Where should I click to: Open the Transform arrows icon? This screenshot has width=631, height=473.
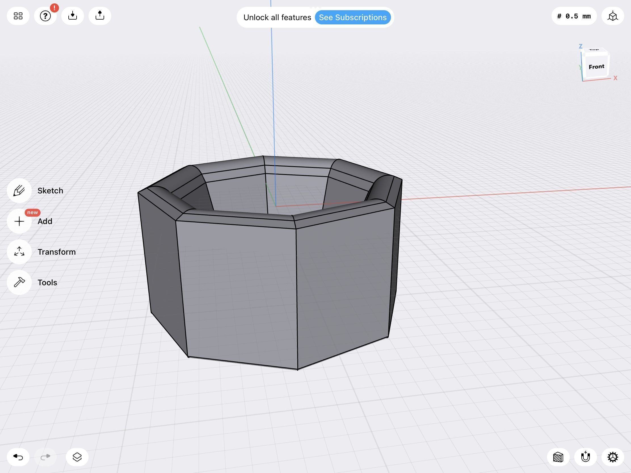click(19, 252)
